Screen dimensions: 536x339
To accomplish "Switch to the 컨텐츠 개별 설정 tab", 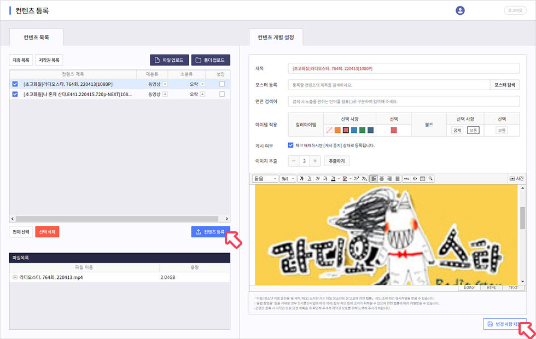I will point(276,37).
